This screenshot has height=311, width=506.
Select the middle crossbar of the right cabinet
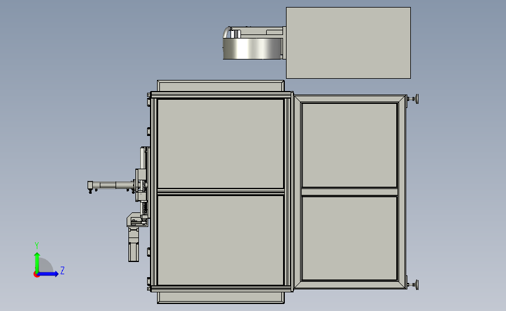click(350, 191)
